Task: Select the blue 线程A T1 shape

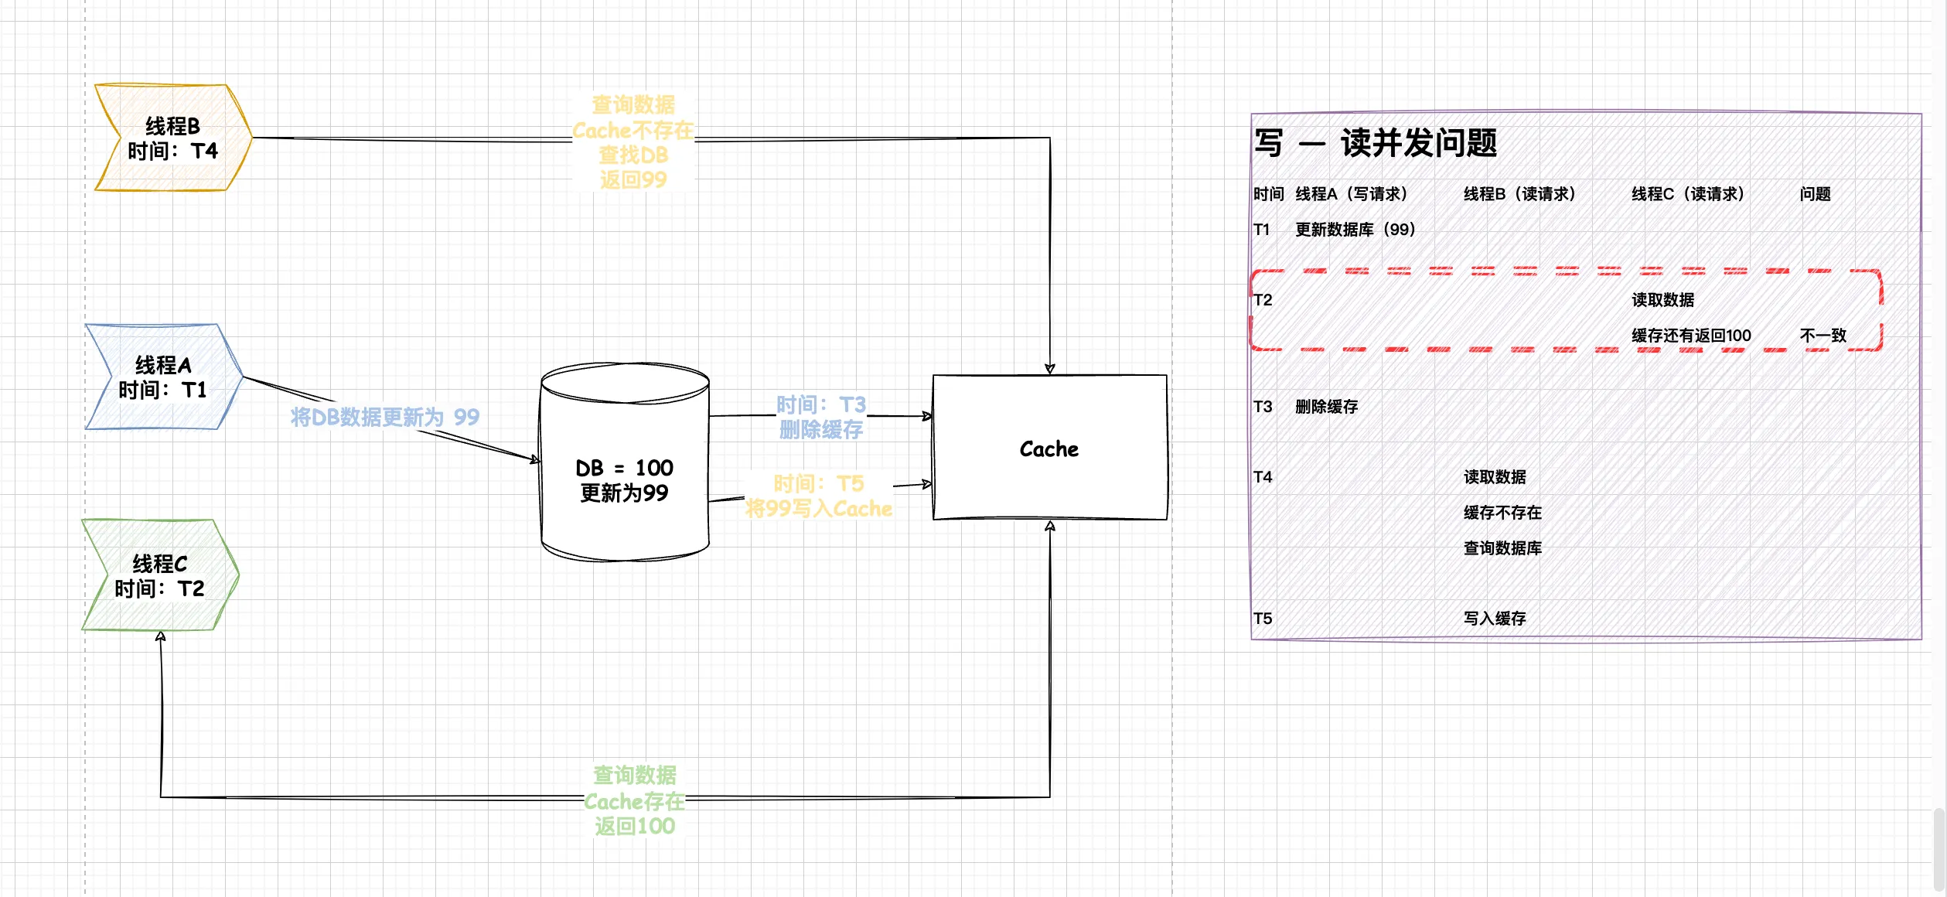Action: pyautogui.click(x=162, y=377)
